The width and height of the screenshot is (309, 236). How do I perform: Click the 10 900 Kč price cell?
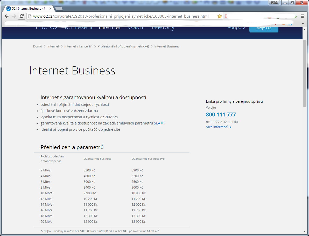[x=138, y=193]
